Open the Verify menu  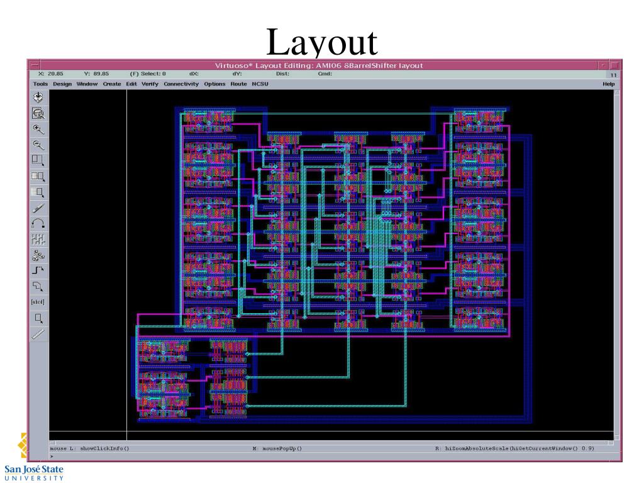point(150,84)
